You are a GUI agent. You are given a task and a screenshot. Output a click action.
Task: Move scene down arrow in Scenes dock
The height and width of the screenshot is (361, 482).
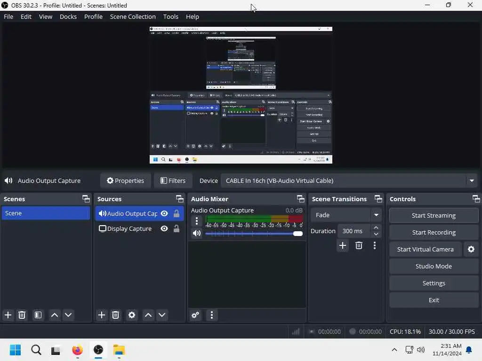(68, 315)
